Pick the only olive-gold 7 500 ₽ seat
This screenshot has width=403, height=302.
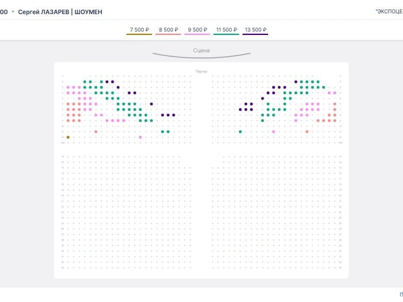tap(68, 137)
